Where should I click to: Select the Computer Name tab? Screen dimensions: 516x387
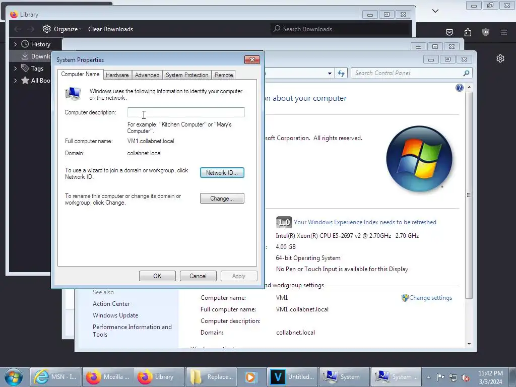coord(80,75)
